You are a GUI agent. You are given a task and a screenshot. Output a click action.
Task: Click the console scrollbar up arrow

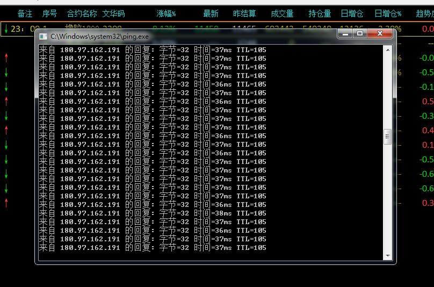(x=387, y=50)
